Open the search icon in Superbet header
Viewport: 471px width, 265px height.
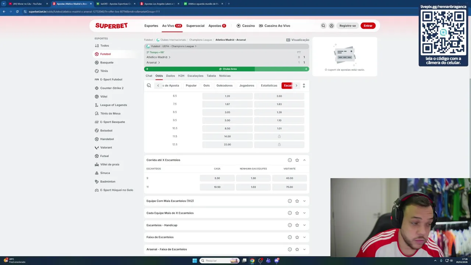pos(323,26)
